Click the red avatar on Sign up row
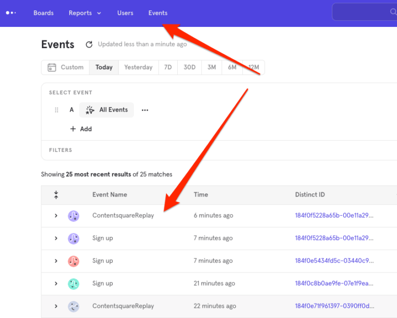The height and width of the screenshot is (318, 397). (73, 261)
